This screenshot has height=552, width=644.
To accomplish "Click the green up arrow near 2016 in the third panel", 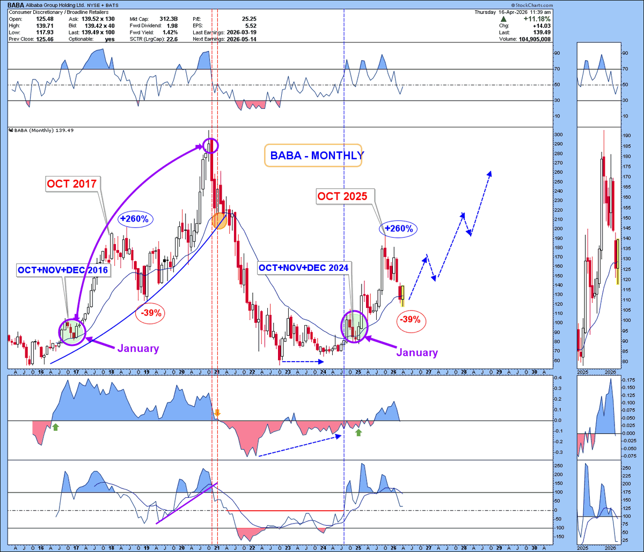I will (55, 426).
